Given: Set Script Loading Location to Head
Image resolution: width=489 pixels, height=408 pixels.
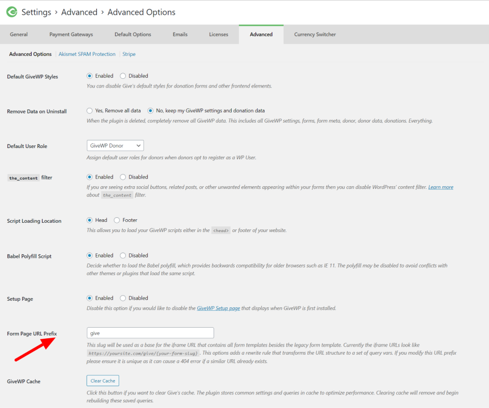Looking at the screenshot, I should pyautogui.click(x=90, y=220).
